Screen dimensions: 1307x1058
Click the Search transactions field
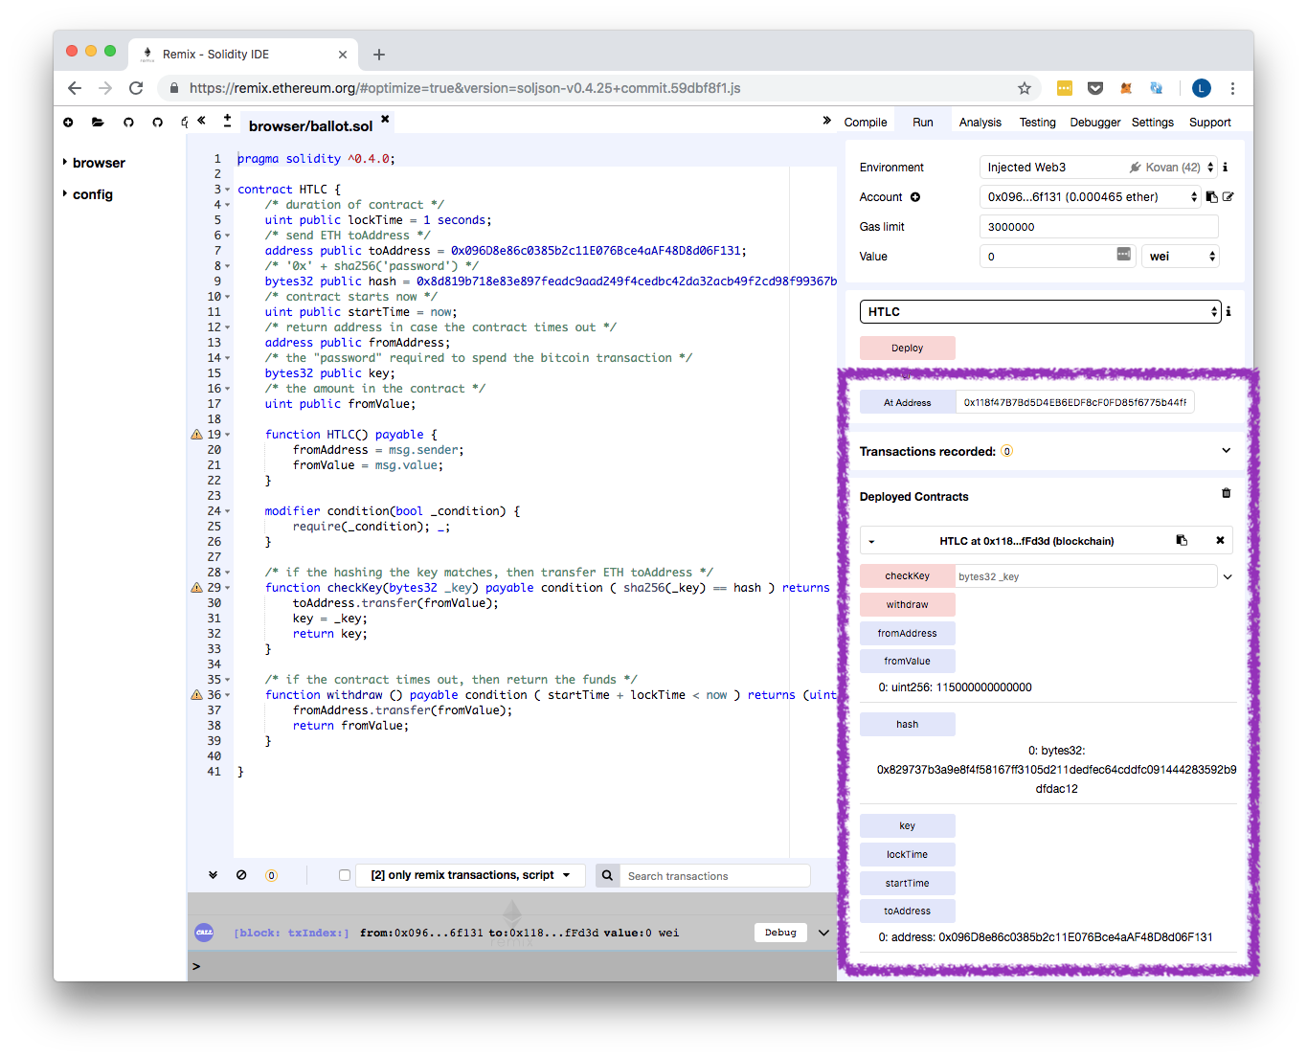[714, 875]
